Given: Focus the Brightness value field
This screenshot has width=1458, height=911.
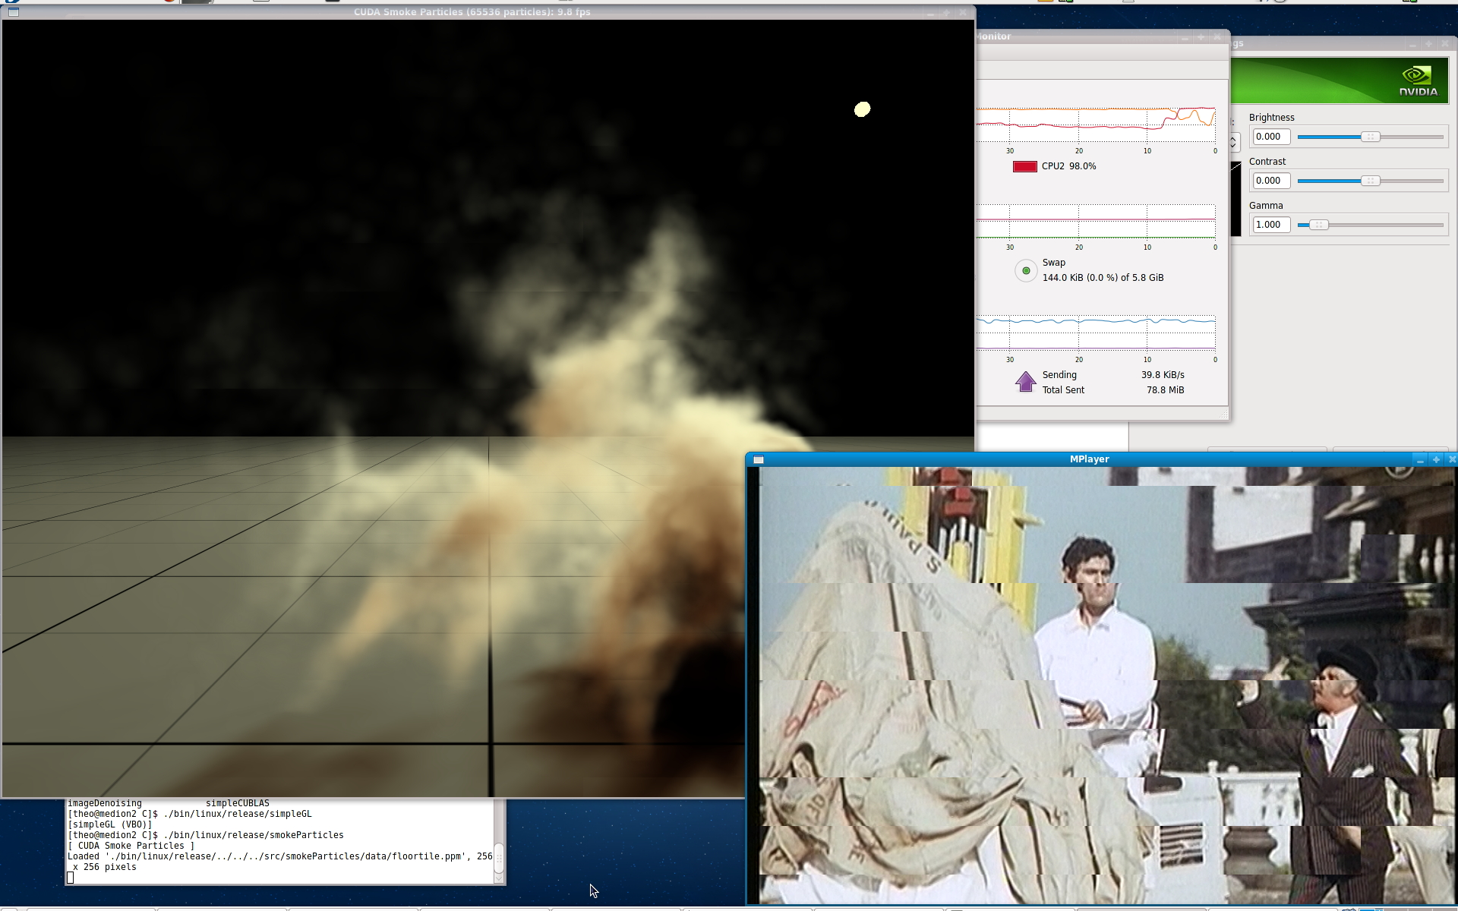Looking at the screenshot, I should (1271, 137).
